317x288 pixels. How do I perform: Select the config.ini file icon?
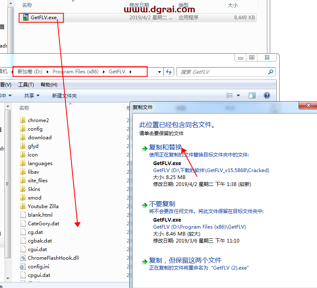(x=23, y=266)
